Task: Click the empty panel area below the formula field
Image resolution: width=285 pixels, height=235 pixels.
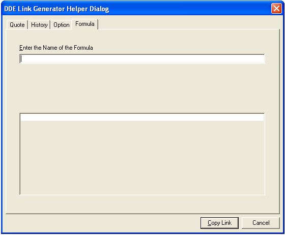Action: coord(142,88)
